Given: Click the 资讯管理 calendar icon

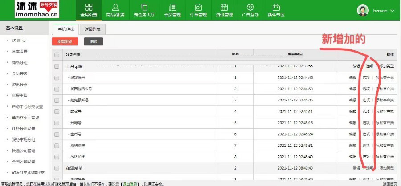Looking at the screenshot, I should 225,8.
